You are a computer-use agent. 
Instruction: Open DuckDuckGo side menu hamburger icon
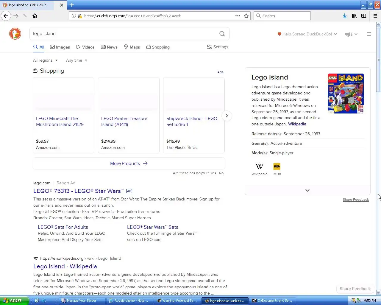tap(369, 34)
